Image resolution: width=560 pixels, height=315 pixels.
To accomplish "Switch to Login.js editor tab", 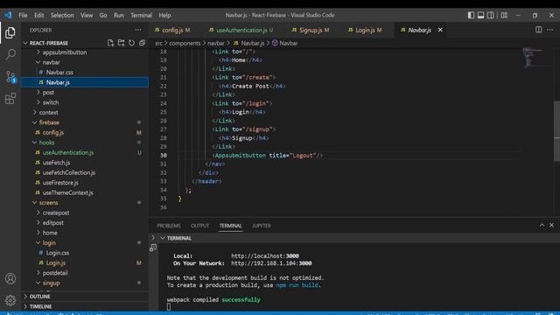I will 365,31.
